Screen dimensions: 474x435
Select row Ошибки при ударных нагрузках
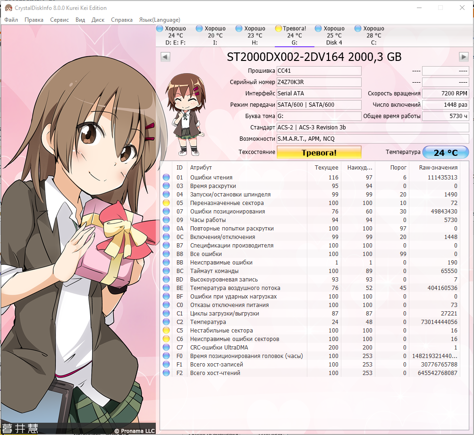pyautogui.click(x=310, y=297)
